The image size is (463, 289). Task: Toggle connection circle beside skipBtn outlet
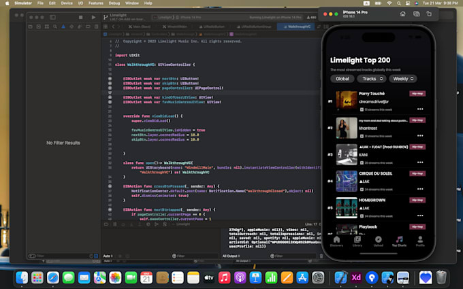[110, 84]
